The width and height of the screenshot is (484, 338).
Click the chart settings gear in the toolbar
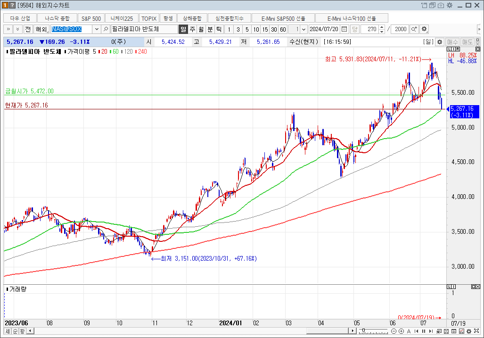click(x=424, y=29)
